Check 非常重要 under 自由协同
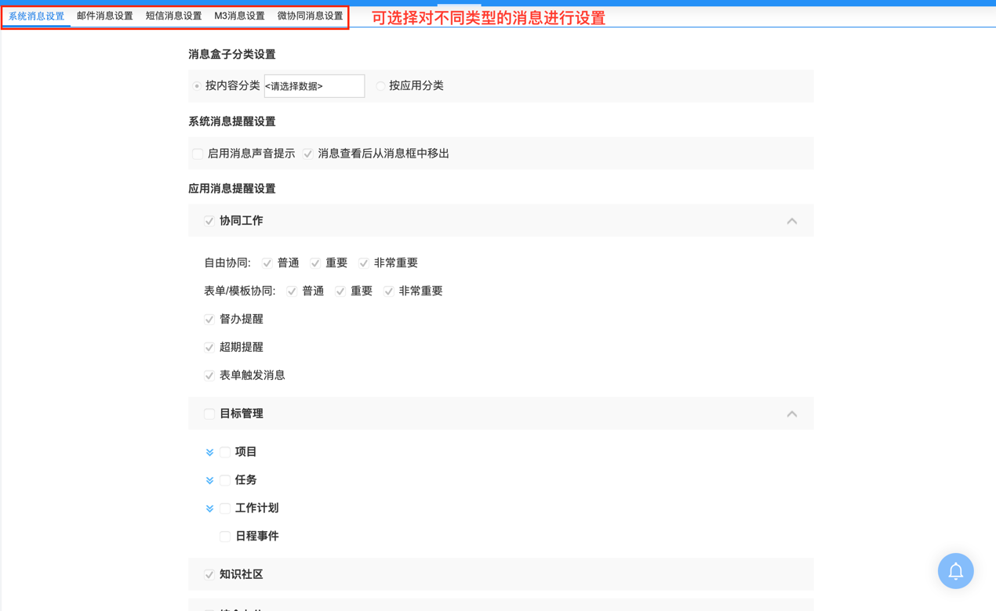This screenshot has height=611, width=996. click(x=363, y=262)
